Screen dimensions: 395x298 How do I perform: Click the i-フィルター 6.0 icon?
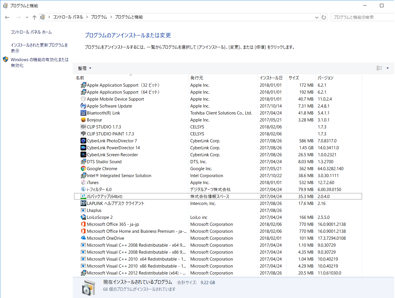(83, 190)
